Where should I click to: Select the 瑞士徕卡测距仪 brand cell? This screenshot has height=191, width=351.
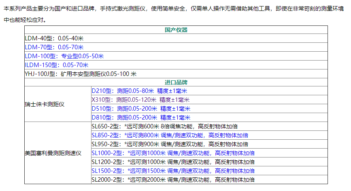point(45,104)
